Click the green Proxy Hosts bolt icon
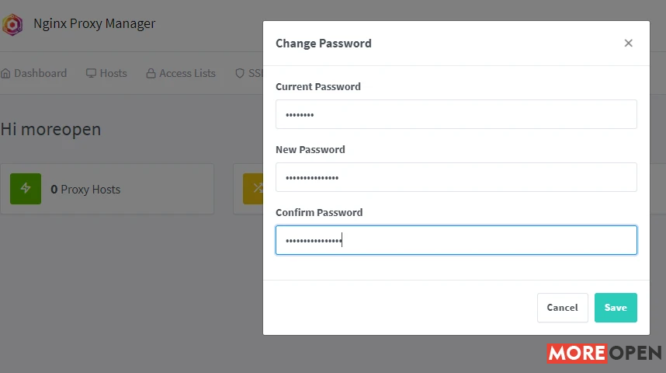666x373 pixels. pos(26,188)
